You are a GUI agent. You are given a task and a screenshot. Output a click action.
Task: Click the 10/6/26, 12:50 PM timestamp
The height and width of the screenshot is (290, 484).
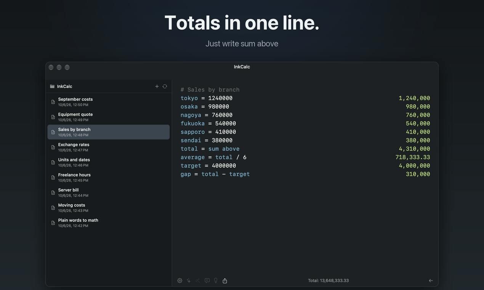[x=73, y=105]
